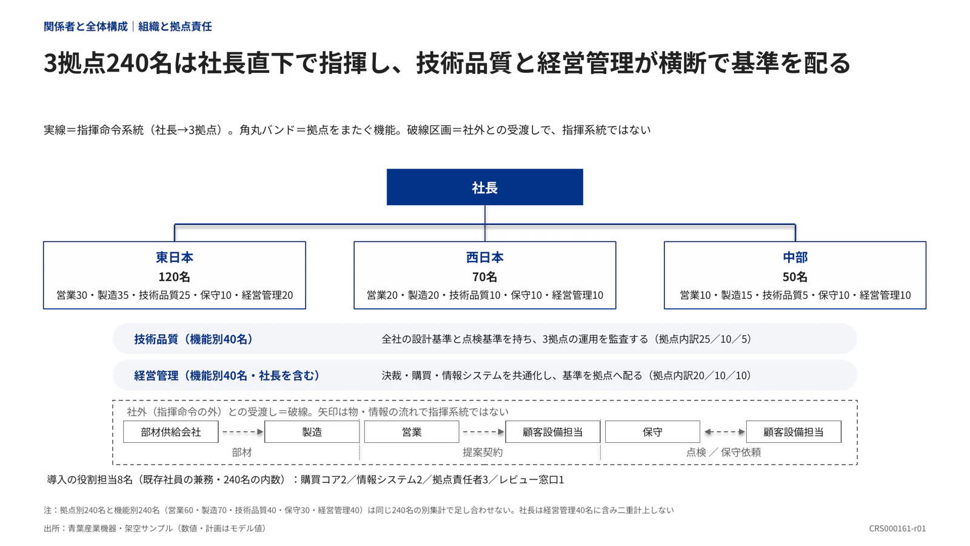Click the 部材 flow label
The image size is (970, 546).
click(x=241, y=453)
